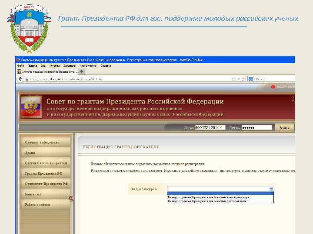This screenshot has width=313, height=234.
Task: Click the Firefox icon in title bar
Action: click(18, 60)
